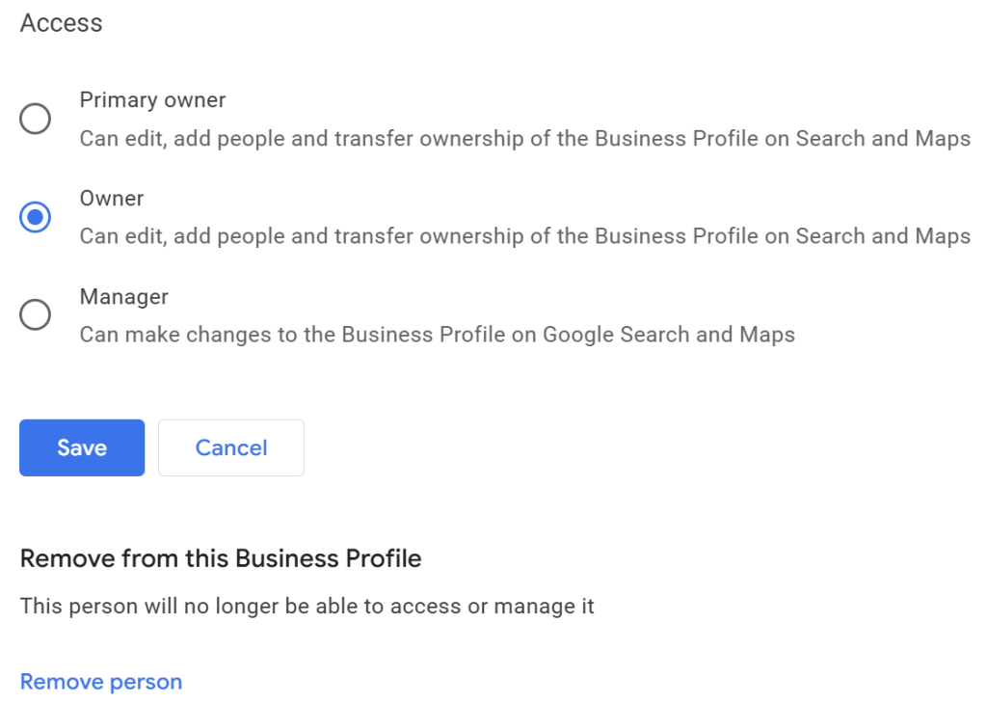Click the description under the Owner label

pyautogui.click(x=524, y=237)
